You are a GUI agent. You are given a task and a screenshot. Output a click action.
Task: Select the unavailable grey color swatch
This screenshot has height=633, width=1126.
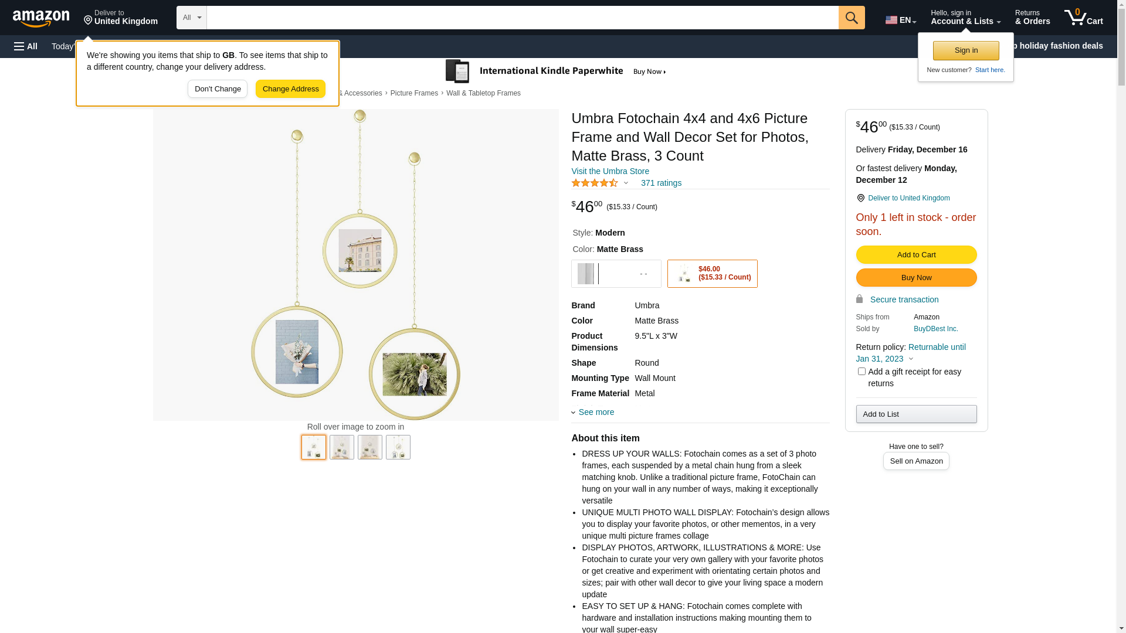point(616,274)
